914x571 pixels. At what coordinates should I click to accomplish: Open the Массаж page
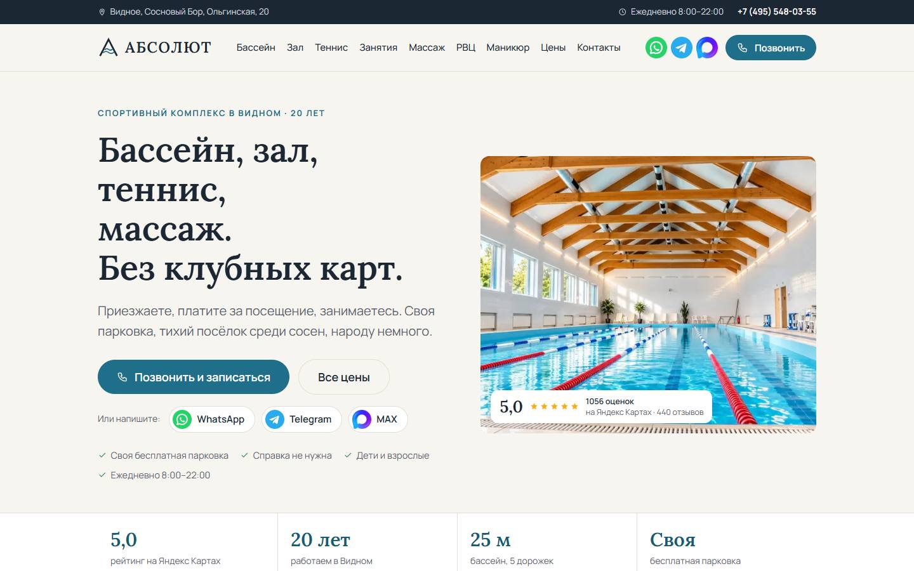point(427,48)
